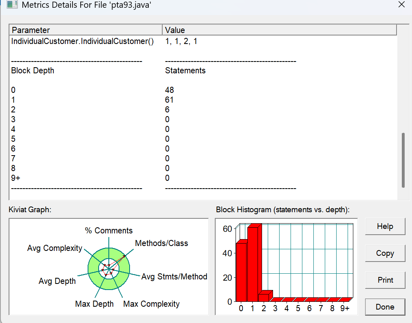The width and height of the screenshot is (412, 323).
Task: Select the Value column header
Action: tap(280, 30)
